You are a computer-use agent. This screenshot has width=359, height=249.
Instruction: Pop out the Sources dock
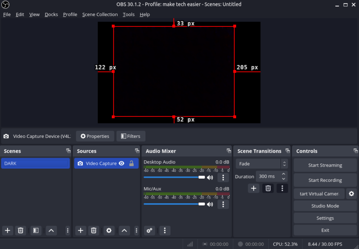coord(137,151)
